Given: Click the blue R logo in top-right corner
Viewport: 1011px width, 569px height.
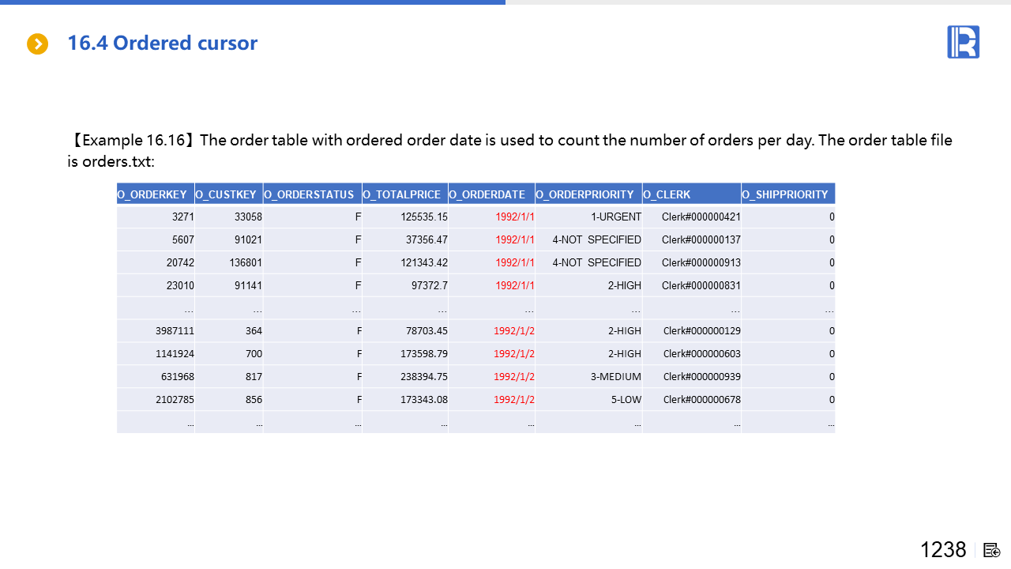Looking at the screenshot, I should (963, 42).
